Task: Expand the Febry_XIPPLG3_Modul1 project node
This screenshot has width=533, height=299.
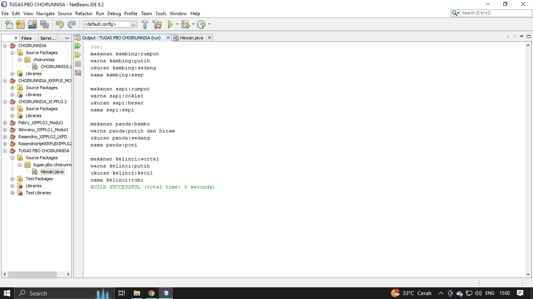Action: 5,123
